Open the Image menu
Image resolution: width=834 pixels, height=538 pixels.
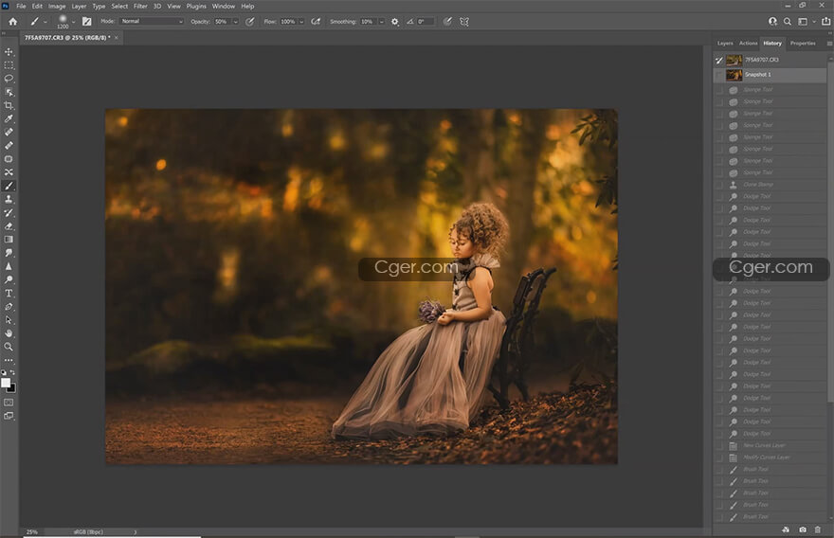(x=57, y=7)
